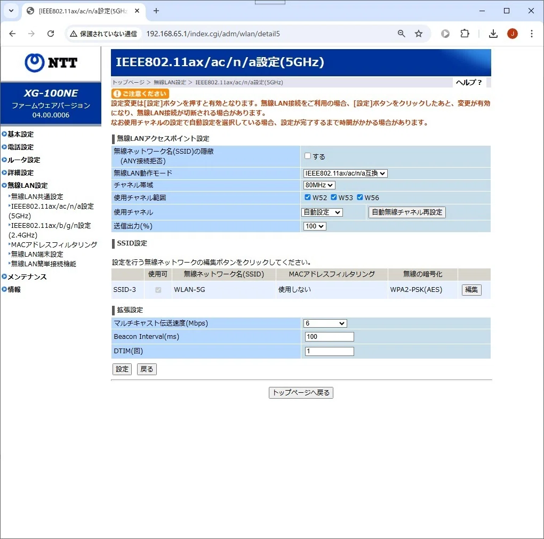The width and height of the screenshot is (544, 539).
Task: Click firmware version 04.00.0006 text
Action: click(x=51, y=115)
